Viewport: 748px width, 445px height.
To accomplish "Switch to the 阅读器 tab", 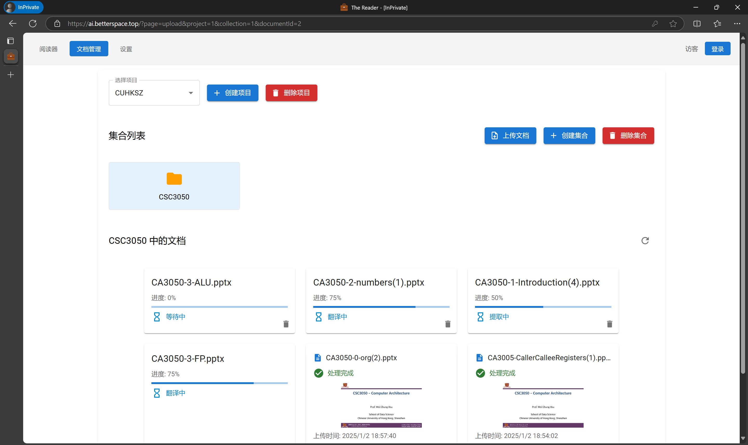I will pyautogui.click(x=48, y=49).
